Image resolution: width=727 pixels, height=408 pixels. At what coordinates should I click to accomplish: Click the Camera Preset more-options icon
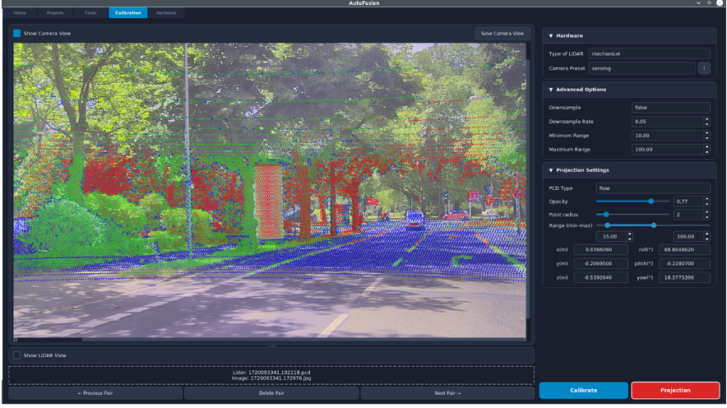click(704, 68)
